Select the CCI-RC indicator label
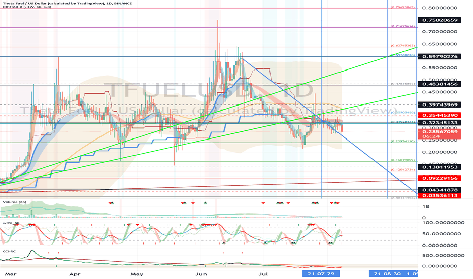 9,251
